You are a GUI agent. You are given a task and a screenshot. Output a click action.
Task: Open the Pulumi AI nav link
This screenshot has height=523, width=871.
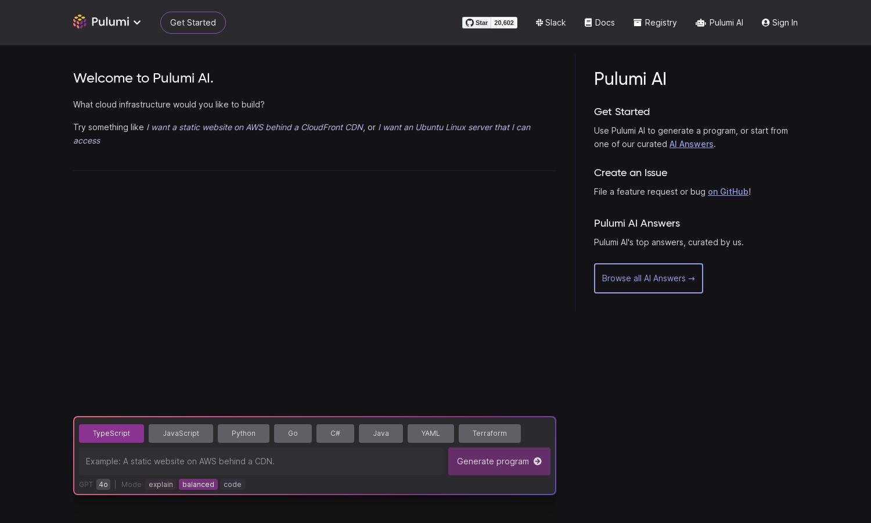719,23
